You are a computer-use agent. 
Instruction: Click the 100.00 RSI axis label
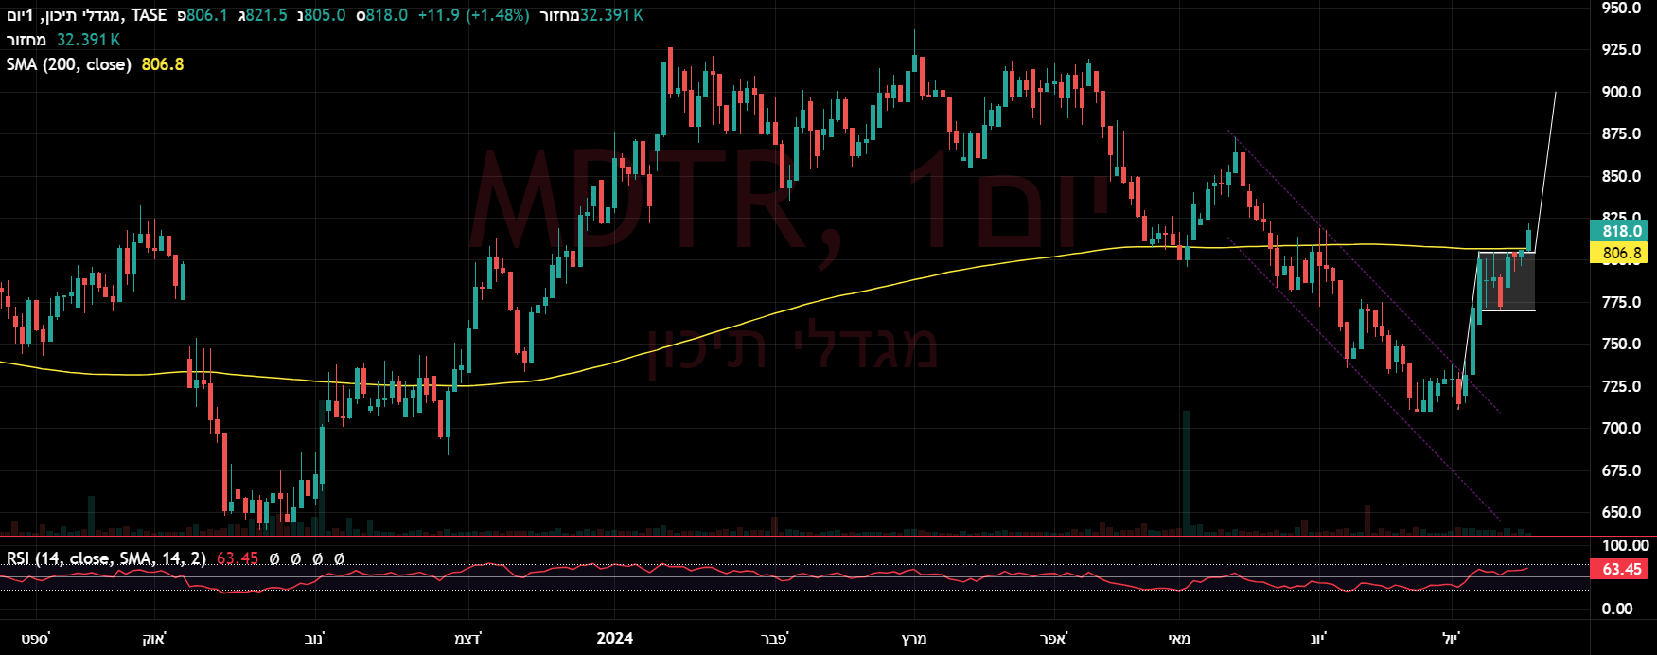(1625, 545)
